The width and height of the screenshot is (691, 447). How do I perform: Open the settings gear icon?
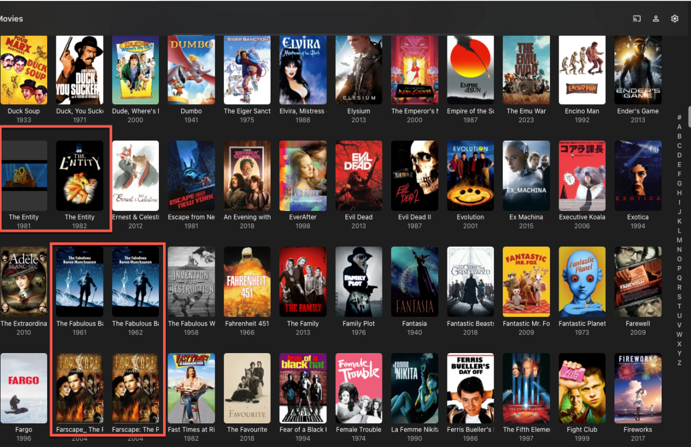coord(675,18)
